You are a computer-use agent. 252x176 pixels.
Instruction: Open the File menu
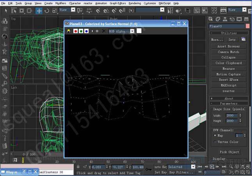3,3
